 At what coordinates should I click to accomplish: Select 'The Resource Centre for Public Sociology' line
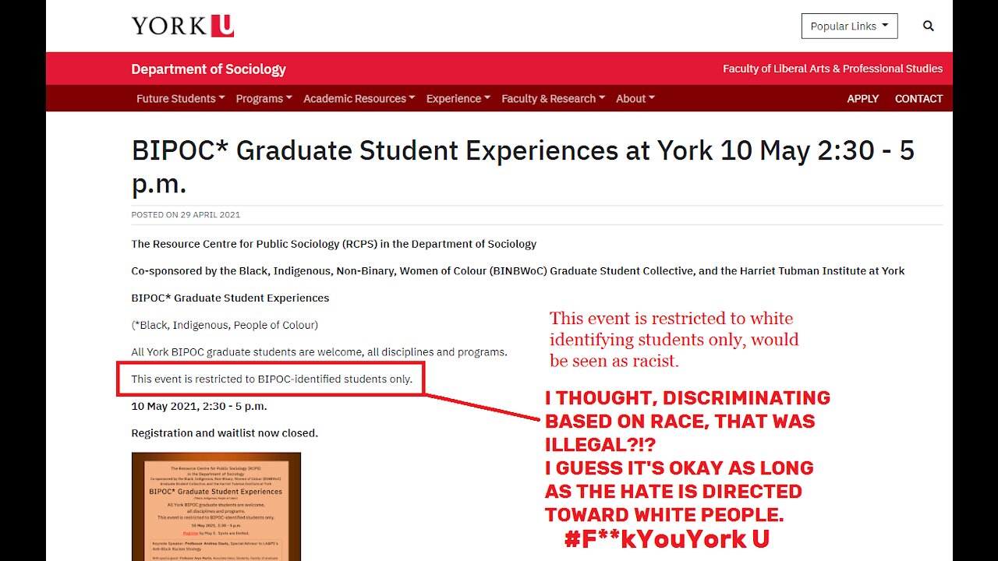[334, 244]
